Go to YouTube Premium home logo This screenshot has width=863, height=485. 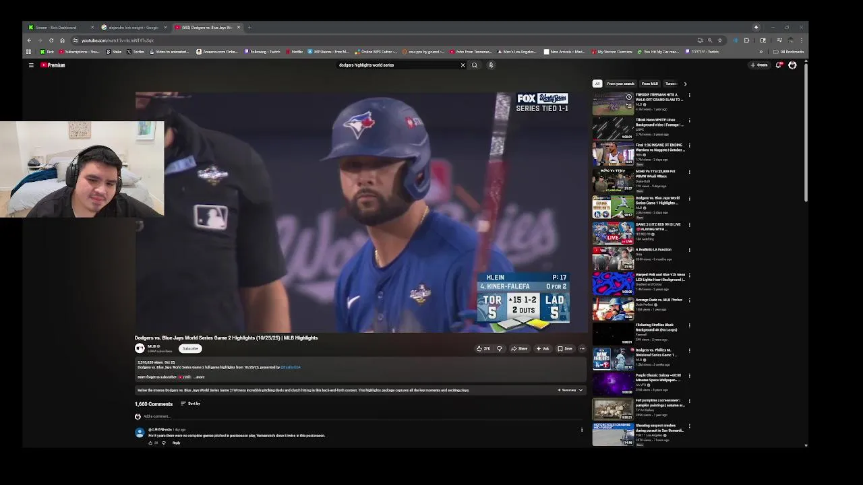53,65
